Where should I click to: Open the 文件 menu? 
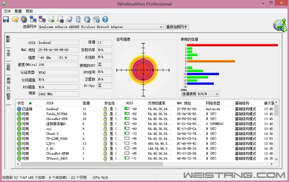point(7,11)
